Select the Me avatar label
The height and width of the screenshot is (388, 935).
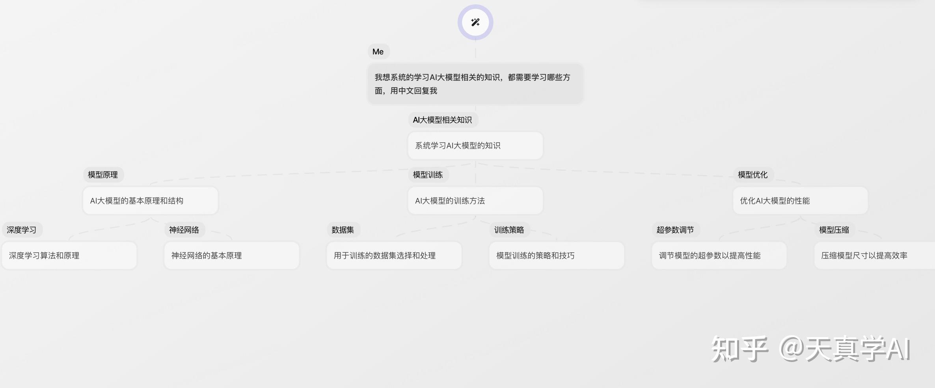click(x=378, y=51)
